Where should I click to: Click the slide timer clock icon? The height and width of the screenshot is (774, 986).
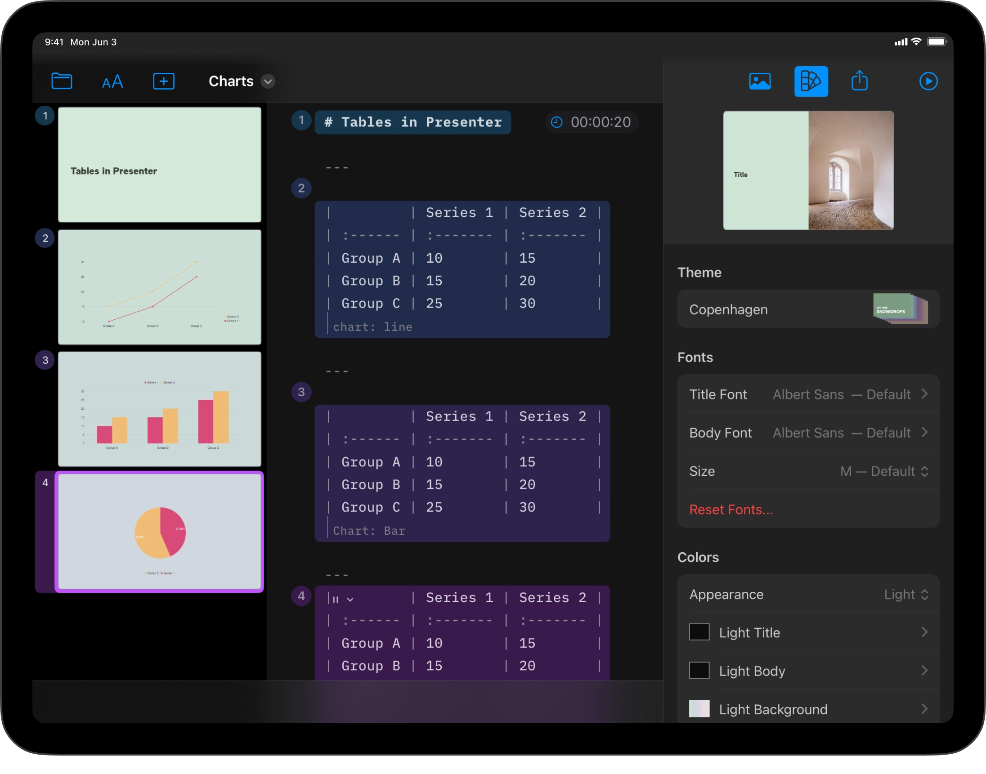point(556,122)
